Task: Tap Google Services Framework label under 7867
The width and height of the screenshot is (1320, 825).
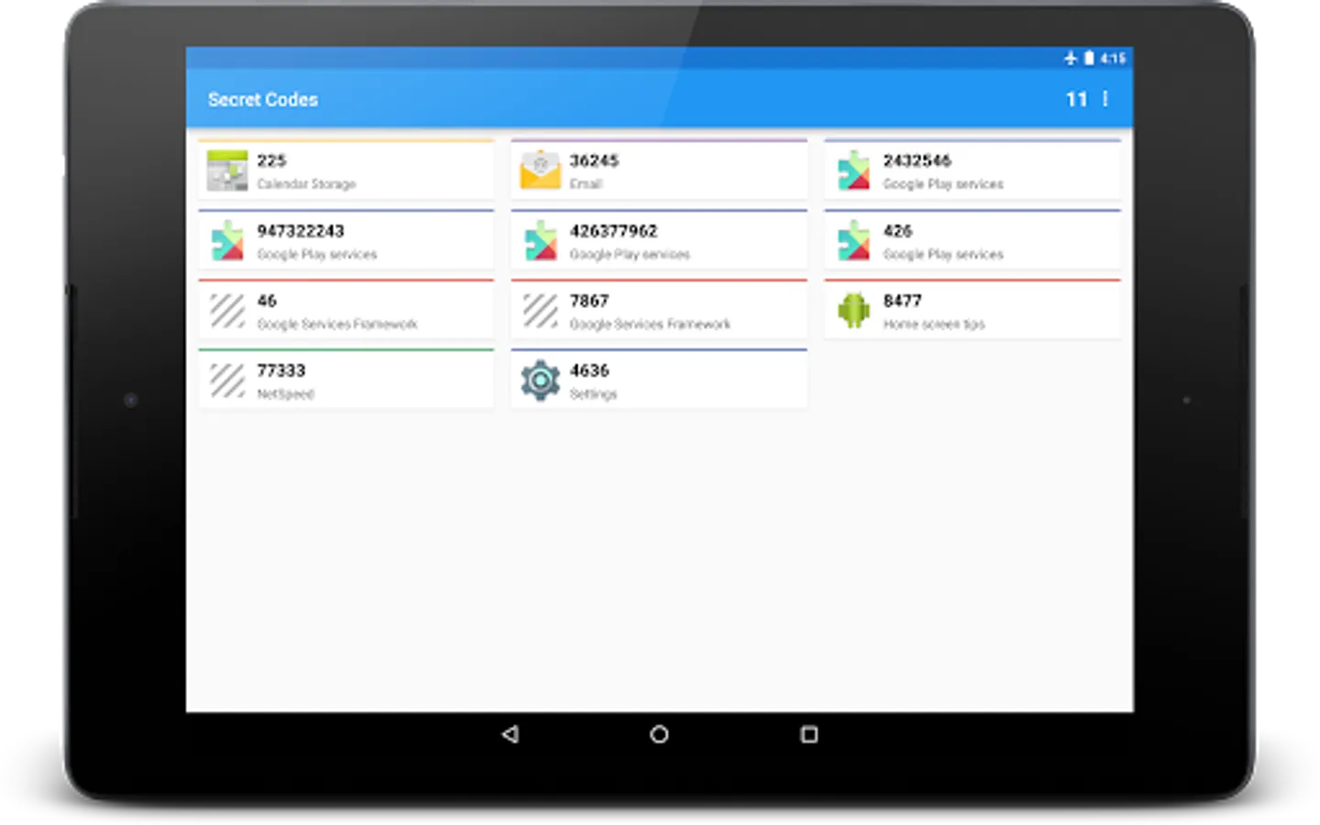Action: point(651,324)
